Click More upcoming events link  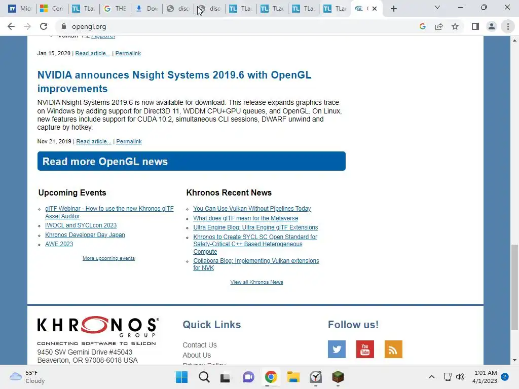pos(108,258)
